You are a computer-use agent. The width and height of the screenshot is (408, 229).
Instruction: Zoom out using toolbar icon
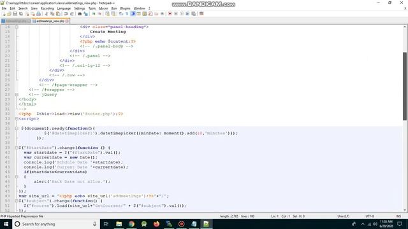99,13
